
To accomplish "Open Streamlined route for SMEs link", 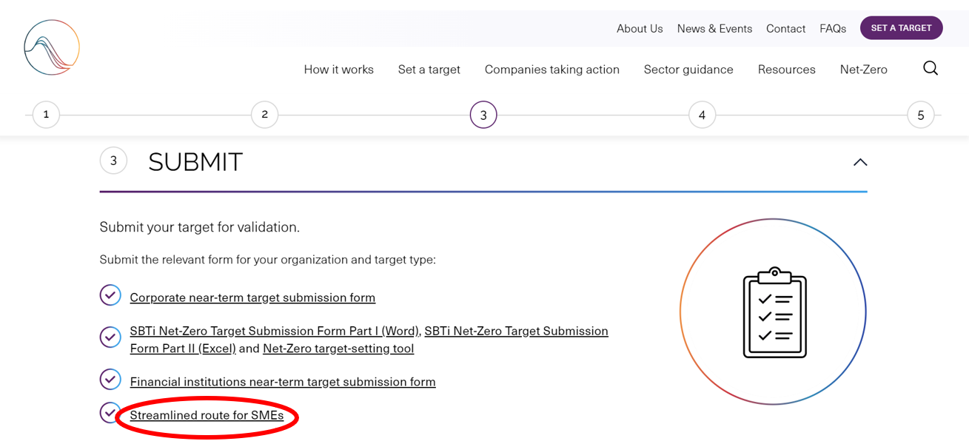I will pos(207,416).
